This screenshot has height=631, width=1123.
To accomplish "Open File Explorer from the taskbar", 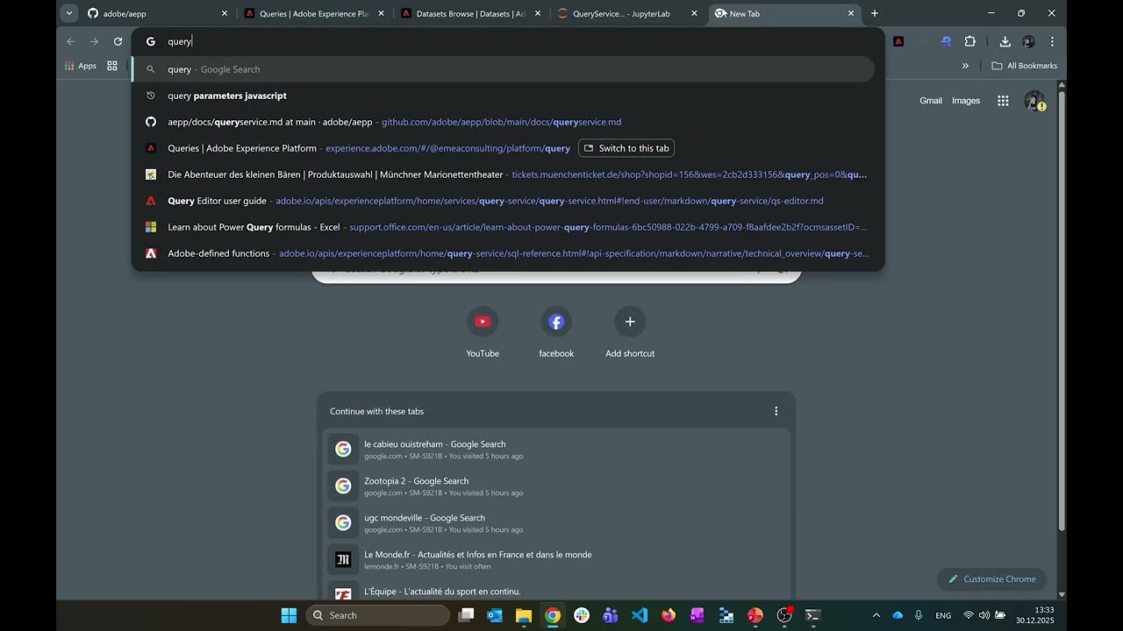I will 524,615.
